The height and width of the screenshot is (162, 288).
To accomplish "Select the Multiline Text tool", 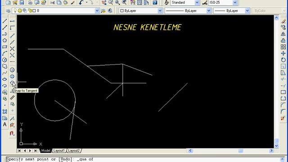I will (x=5, y=125).
